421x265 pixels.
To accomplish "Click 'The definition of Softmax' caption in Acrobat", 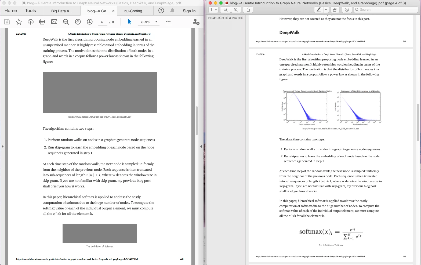I will coord(100,246).
